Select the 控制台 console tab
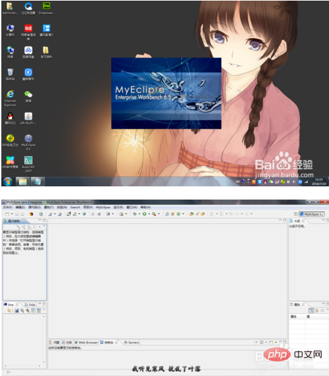329x376 pixels. click(109, 342)
